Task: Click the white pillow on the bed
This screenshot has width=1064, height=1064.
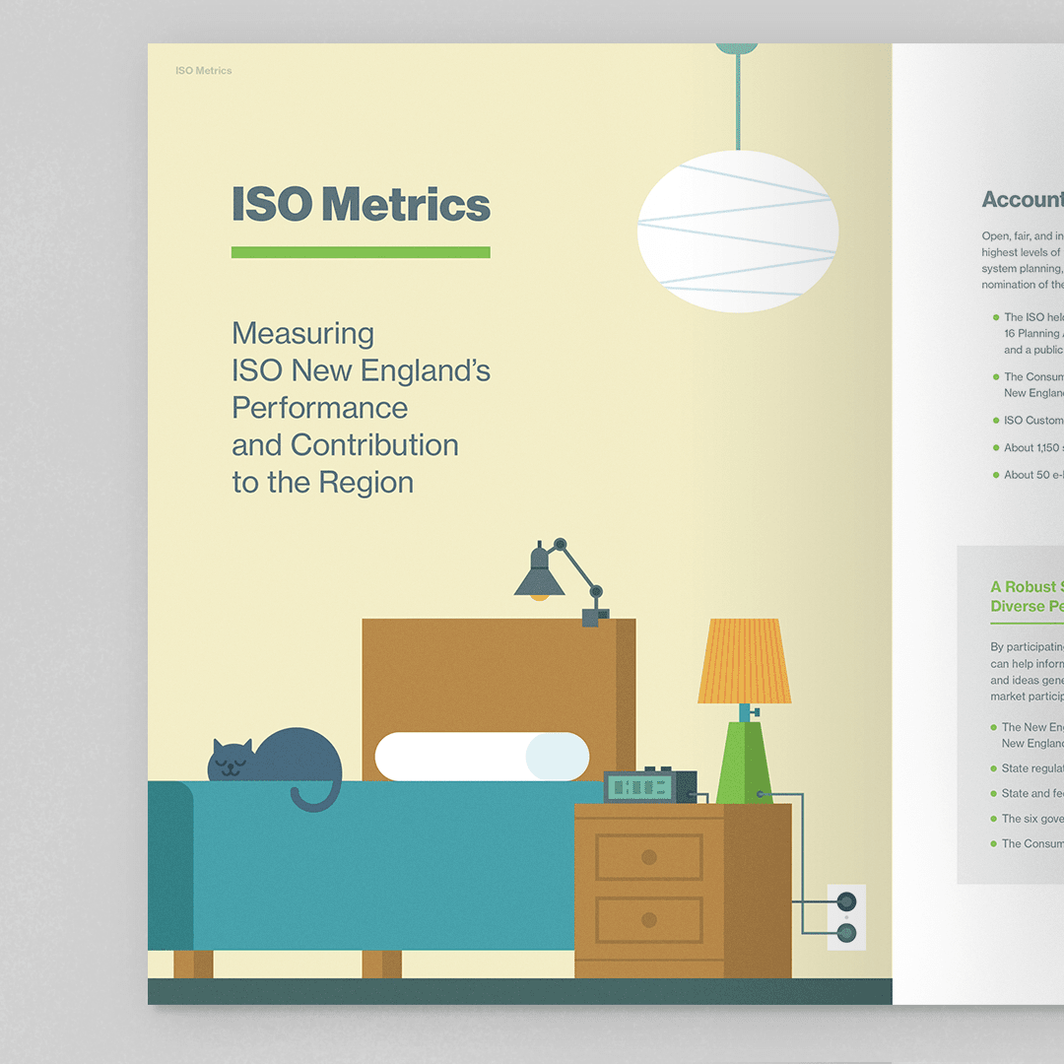Action: tap(482, 757)
